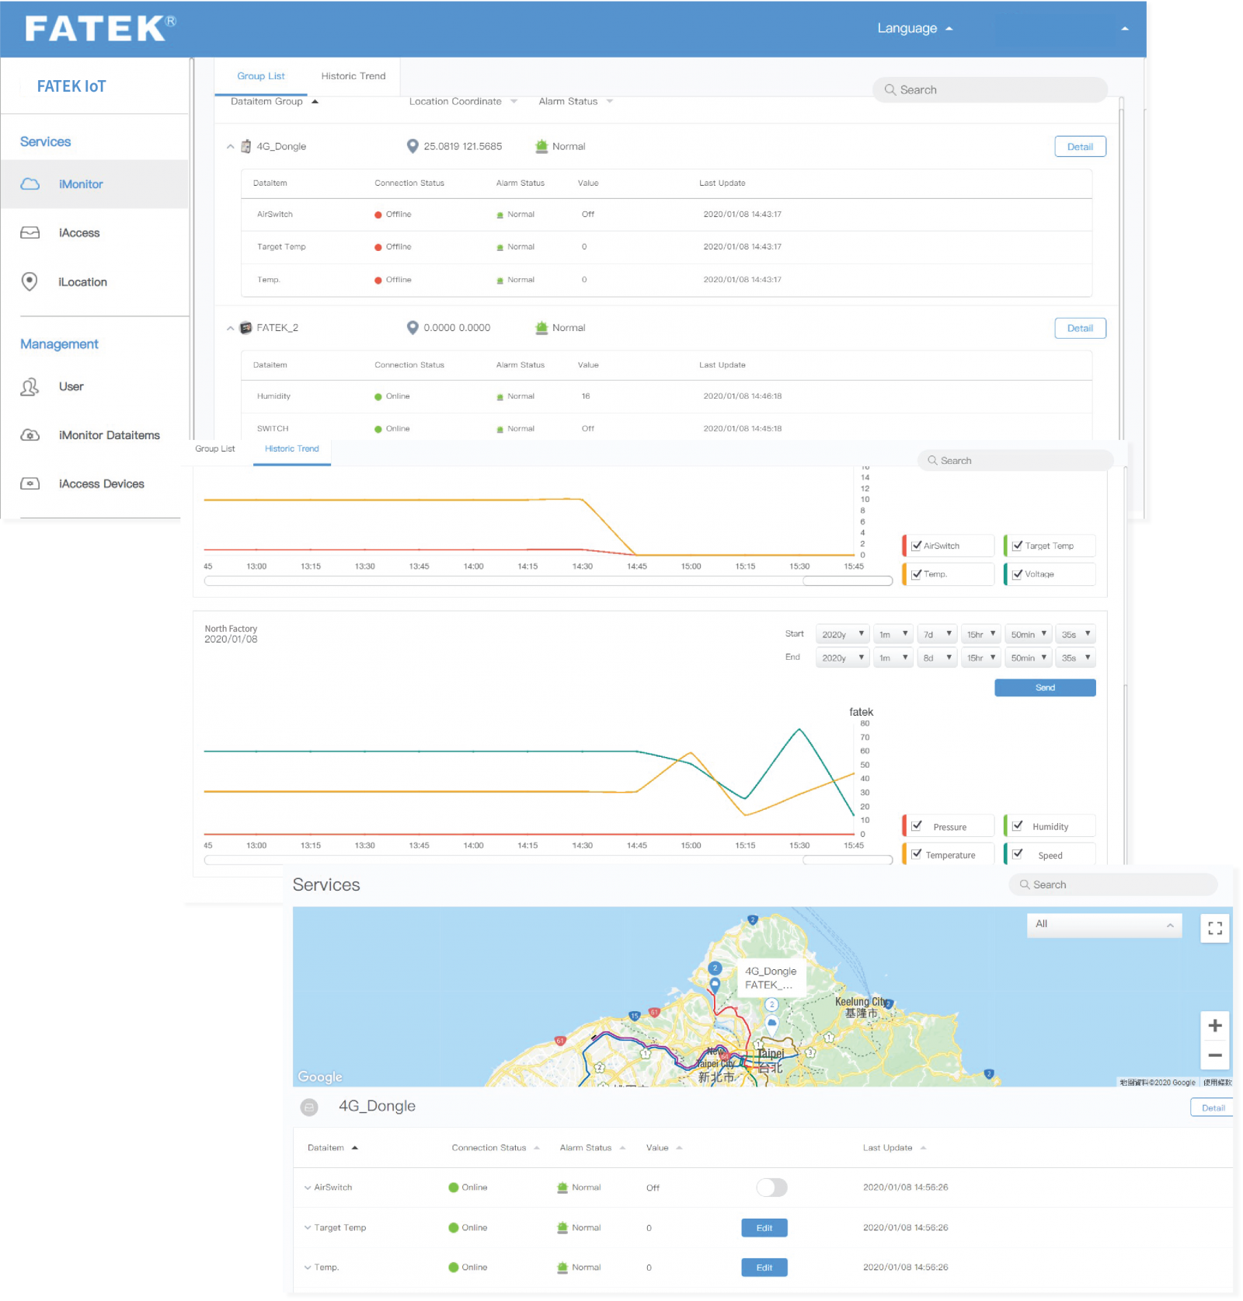Click alarm icon beside FATEK_2 Normal status
Screen dimensions: 1243x1301
tap(541, 328)
